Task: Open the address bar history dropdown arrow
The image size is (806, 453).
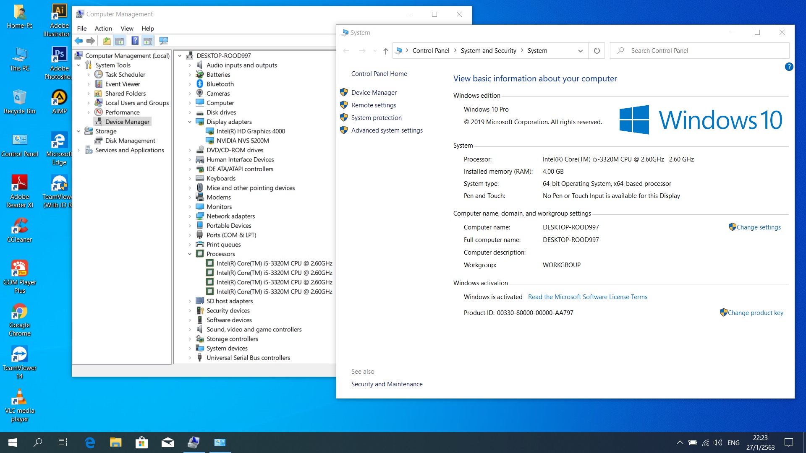Action: (x=580, y=51)
